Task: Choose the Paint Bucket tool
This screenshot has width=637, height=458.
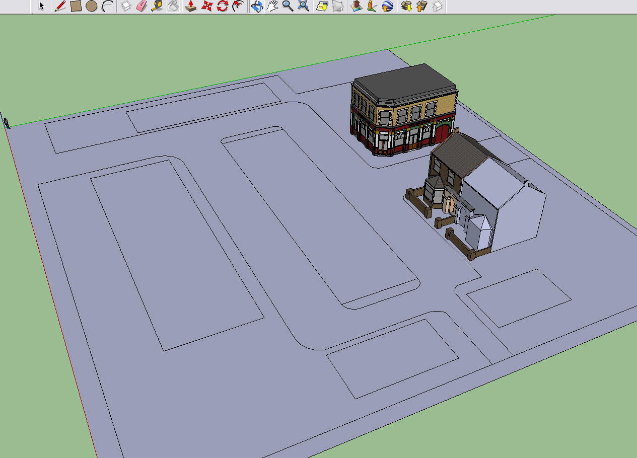Action: pyautogui.click(x=173, y=6)
